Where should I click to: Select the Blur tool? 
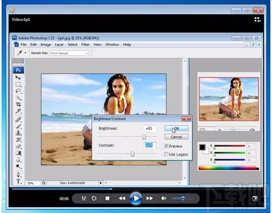[18, 160]
